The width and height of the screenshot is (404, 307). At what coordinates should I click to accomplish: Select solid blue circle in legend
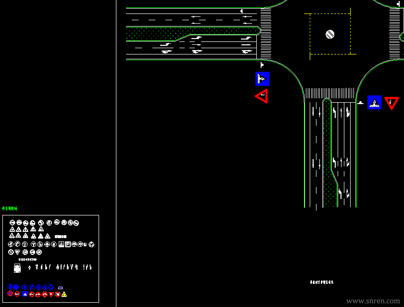(16, 287)
